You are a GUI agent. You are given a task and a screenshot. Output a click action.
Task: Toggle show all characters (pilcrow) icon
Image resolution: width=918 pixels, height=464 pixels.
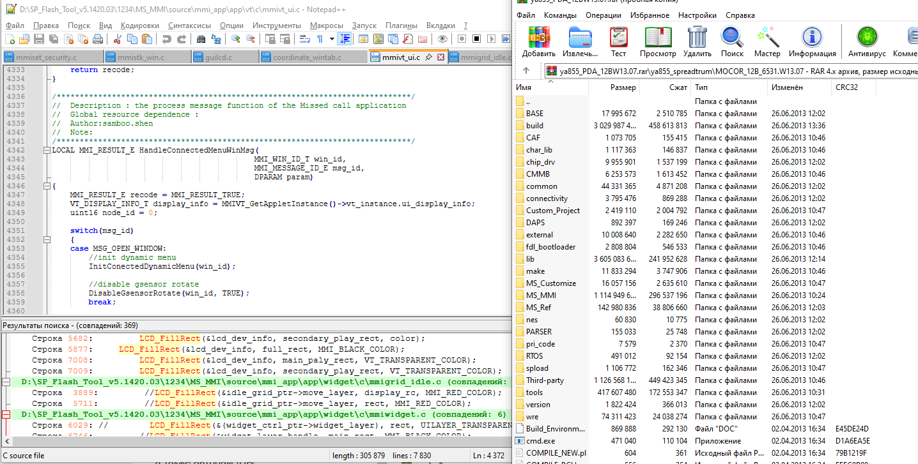point(319,39)
